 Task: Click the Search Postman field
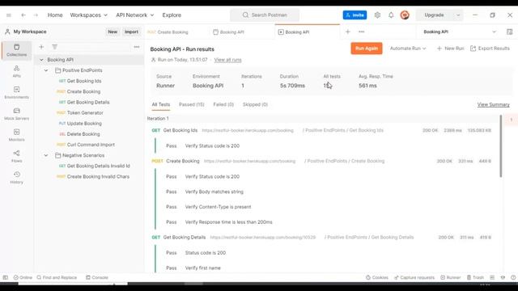click(265, 15)
